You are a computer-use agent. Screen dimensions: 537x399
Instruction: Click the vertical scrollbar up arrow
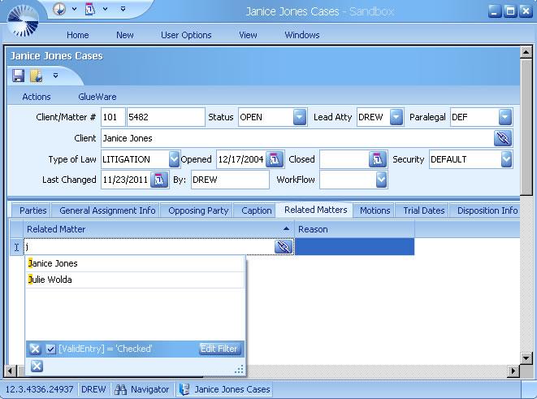pos(526,52)
